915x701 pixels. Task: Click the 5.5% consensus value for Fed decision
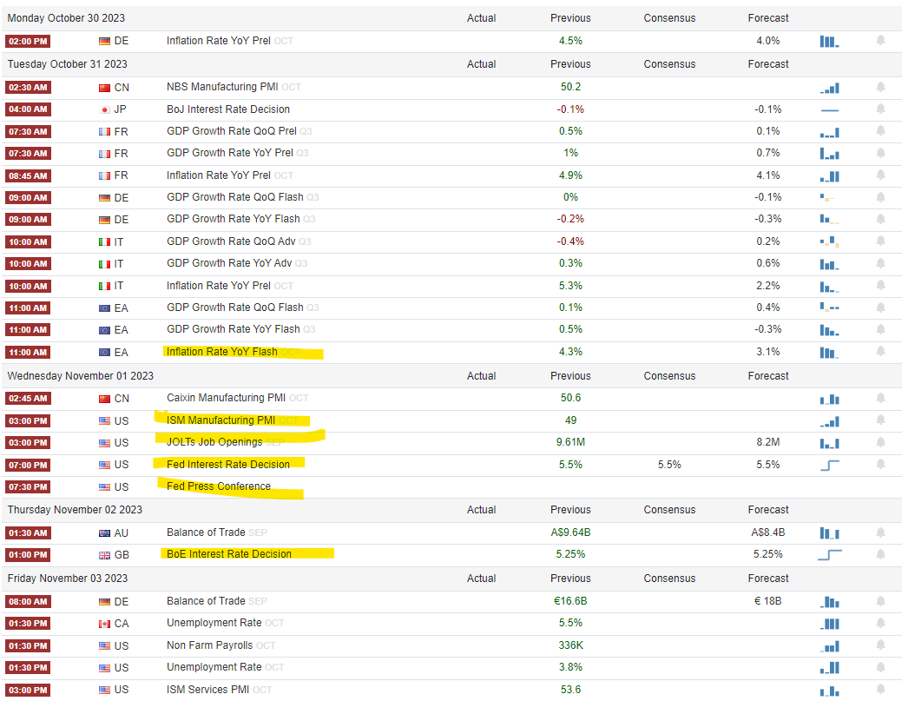click(x=669, y=465)
